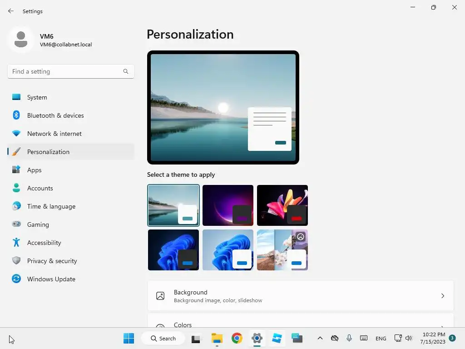The height and width of the screenshot is (349, 465).
Task: Click the Bluetooth icon in the sidebar
Action: [x=16, y=115]
